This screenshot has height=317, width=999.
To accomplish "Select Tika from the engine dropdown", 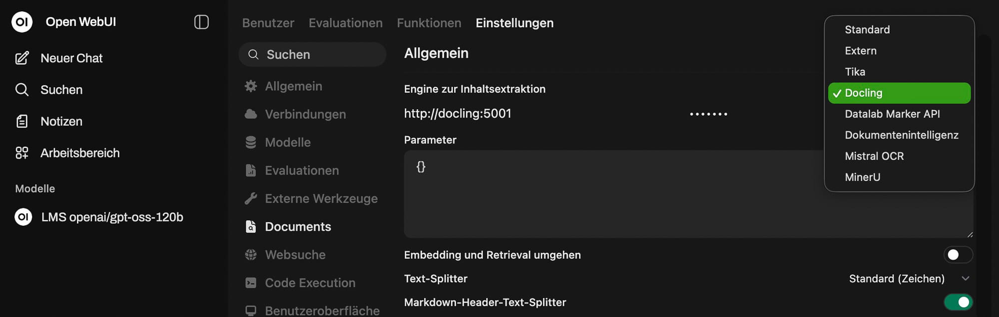I will point(855,72).
